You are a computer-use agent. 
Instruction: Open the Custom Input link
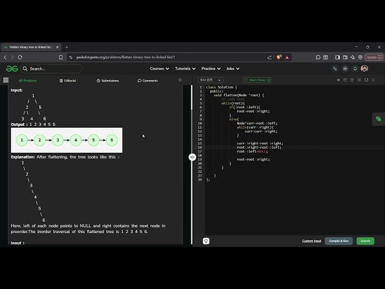(x=312, y=241)
